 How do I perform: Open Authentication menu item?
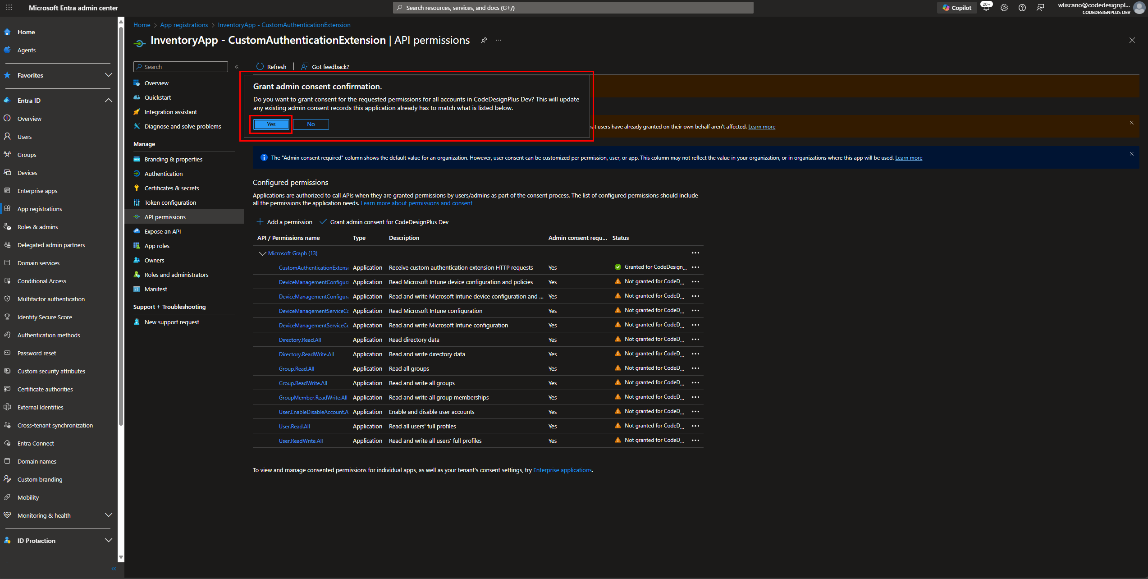[163, 174]
